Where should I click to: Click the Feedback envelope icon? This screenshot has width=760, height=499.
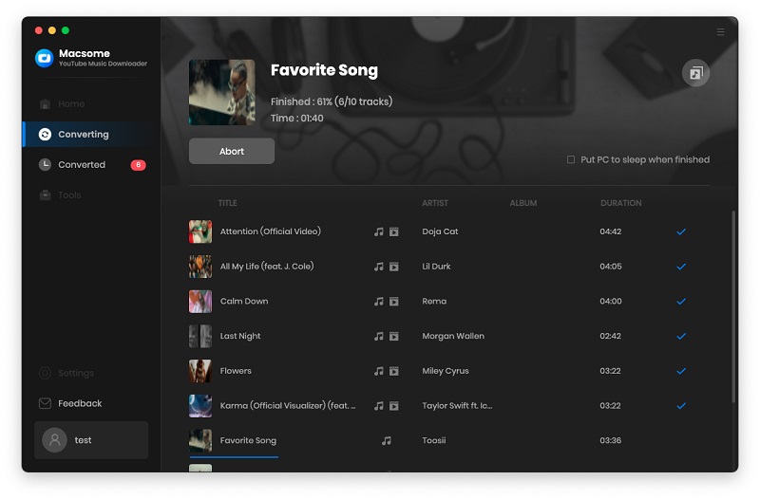click(45, 403)
